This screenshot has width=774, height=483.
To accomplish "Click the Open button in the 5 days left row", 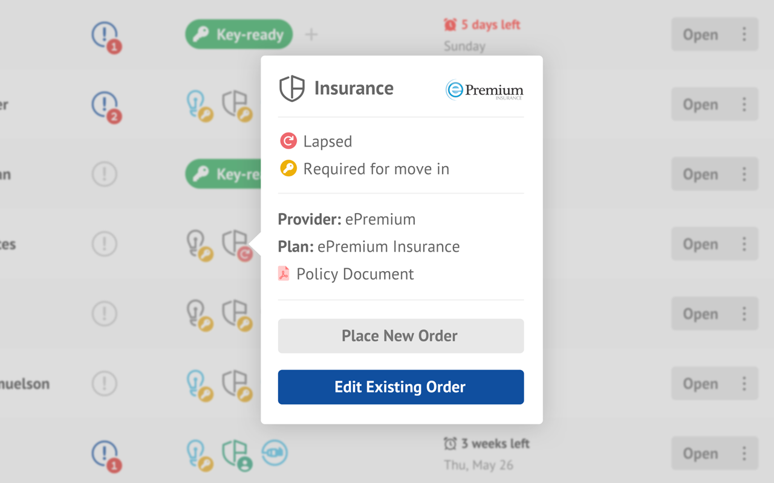I will (x=700, y=34).
